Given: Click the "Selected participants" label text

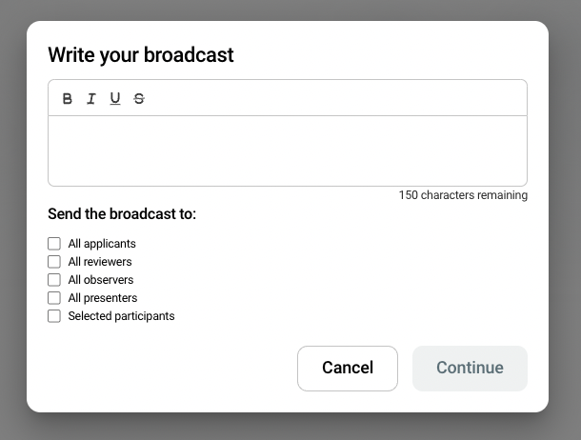Looking at the screenshot, I should [x=121, y=316].
